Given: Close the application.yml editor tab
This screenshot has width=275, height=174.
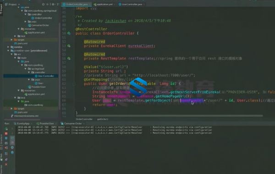Looking at the screenshot, I should click(115, 5).
